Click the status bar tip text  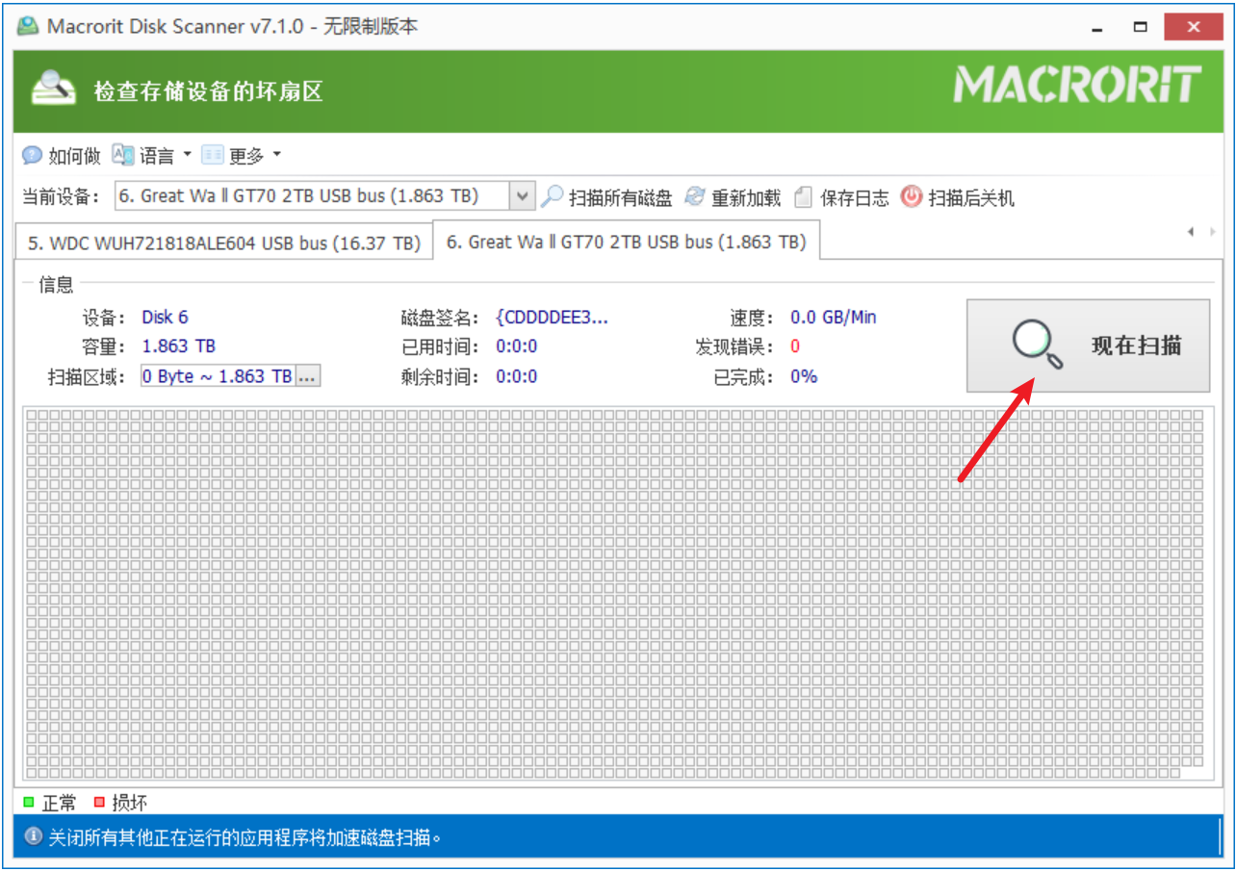point(245,837)
